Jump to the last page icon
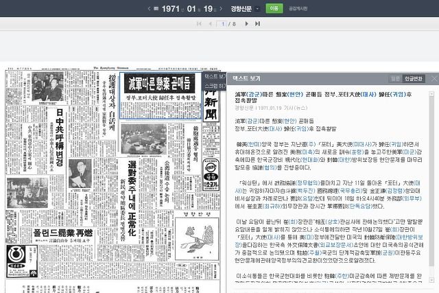The width and height of the screenshot is (439, 293). pyautogui.click(x=258, y=24)
